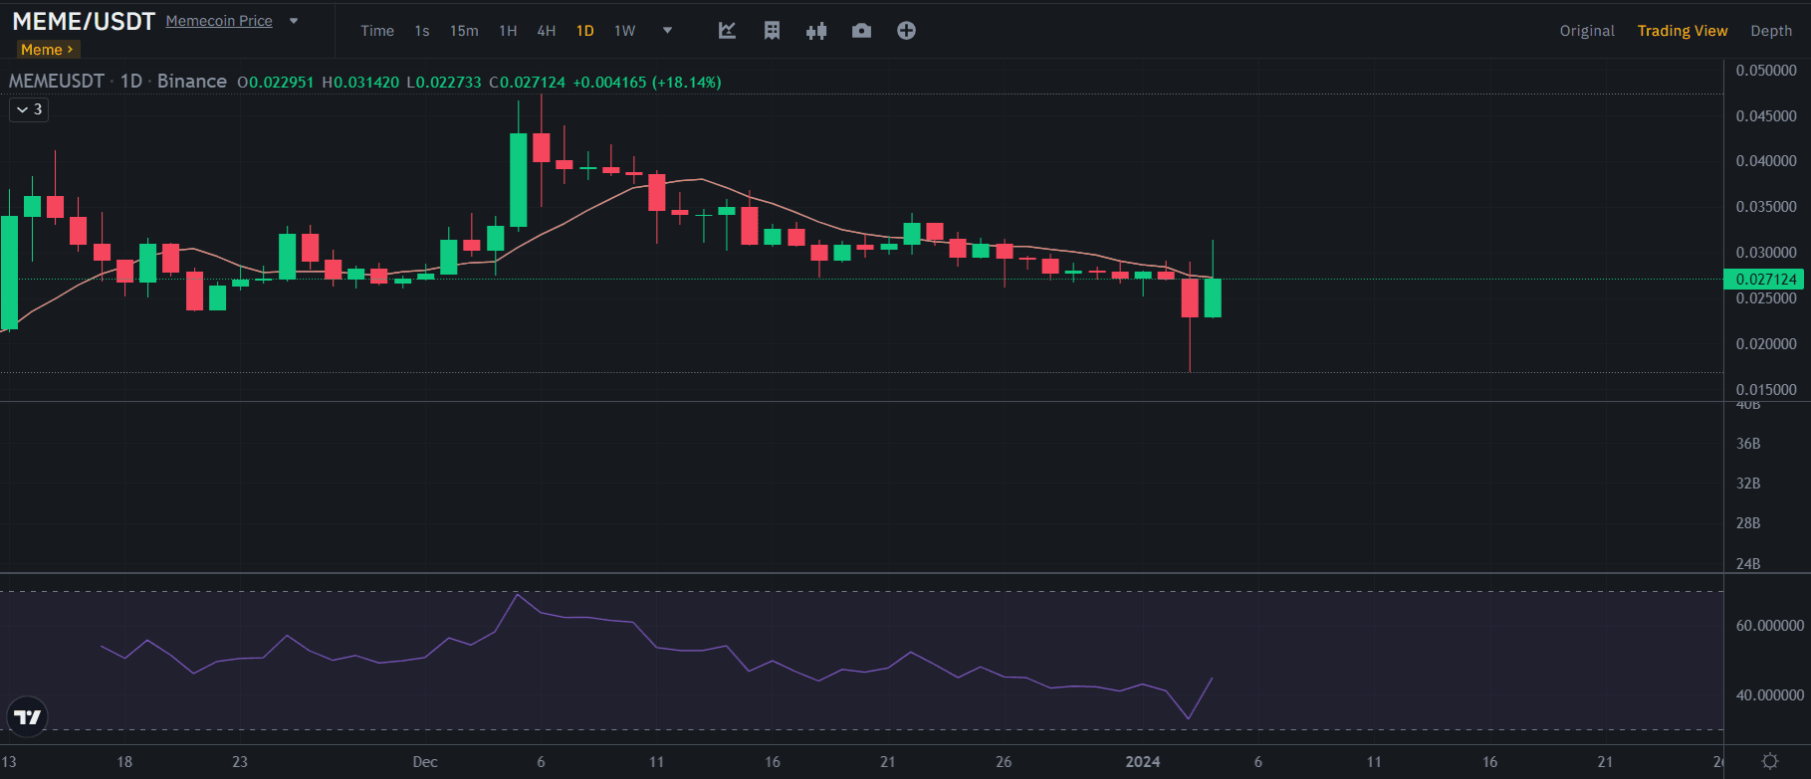Select the 1s time interval
The height and width of the screenshot is (779, 1811).
(422, 31)
